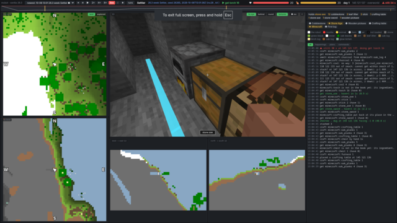Click the heart health icon
Screen dimensions: 397x223
(x=251, y=2)
